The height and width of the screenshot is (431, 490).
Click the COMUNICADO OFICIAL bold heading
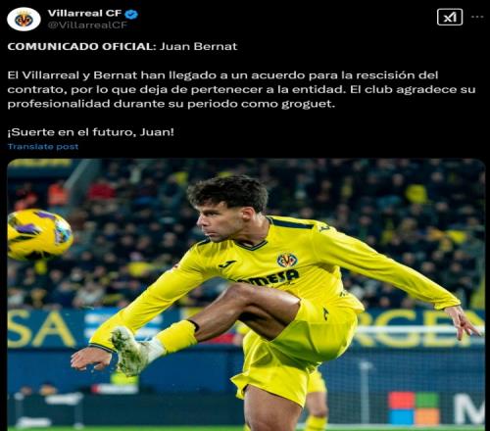81,46
